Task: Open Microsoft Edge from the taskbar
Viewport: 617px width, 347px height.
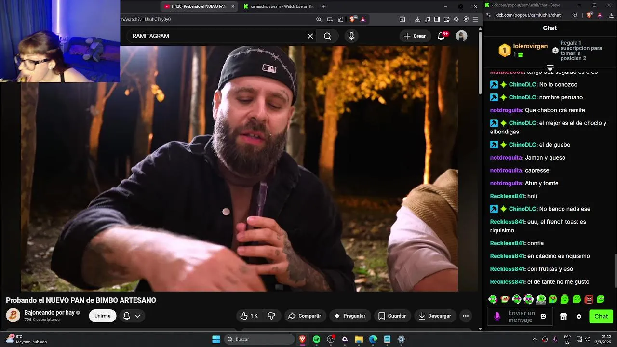Action: coord(373,339)
